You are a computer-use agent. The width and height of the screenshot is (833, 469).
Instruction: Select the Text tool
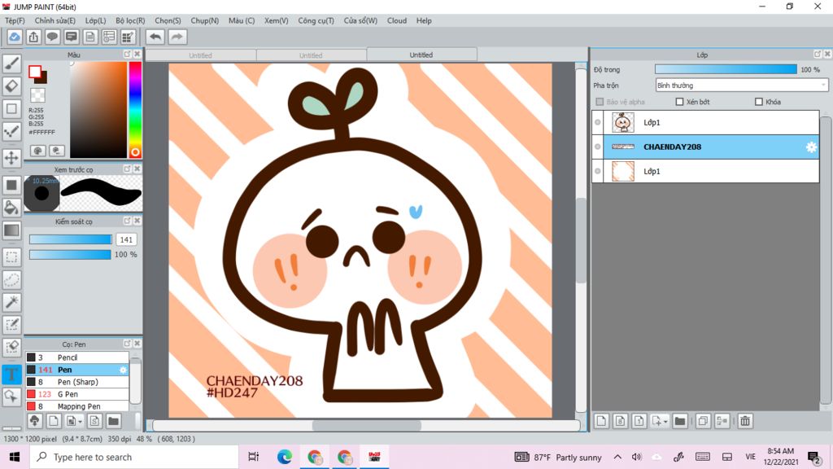click(x=11, y=374)
